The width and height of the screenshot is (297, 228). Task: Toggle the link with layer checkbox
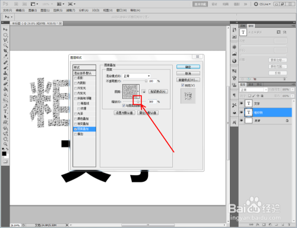124,105
